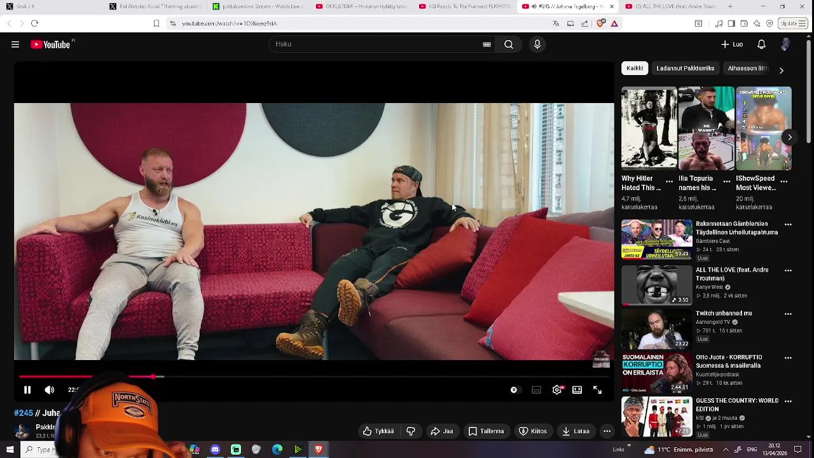Reload the page in browser

(35, 24)
